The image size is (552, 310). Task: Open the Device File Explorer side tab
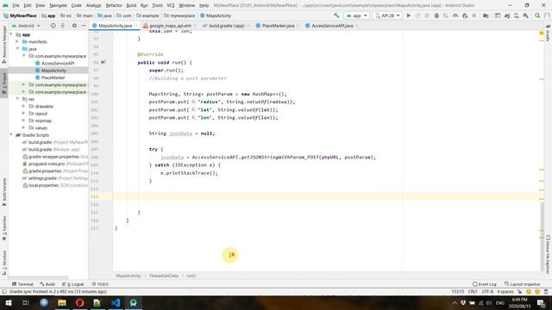click(x=548, y=254)
